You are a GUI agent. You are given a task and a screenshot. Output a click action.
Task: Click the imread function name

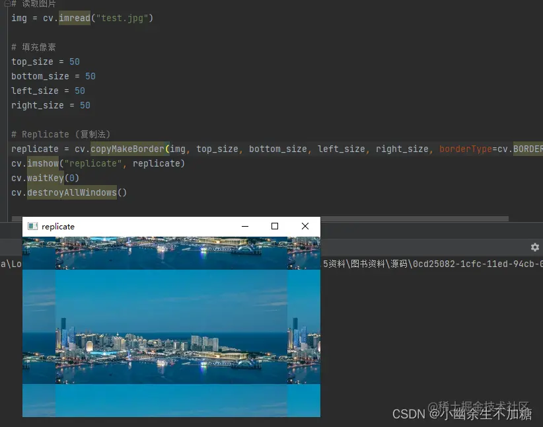click(75, 18)
